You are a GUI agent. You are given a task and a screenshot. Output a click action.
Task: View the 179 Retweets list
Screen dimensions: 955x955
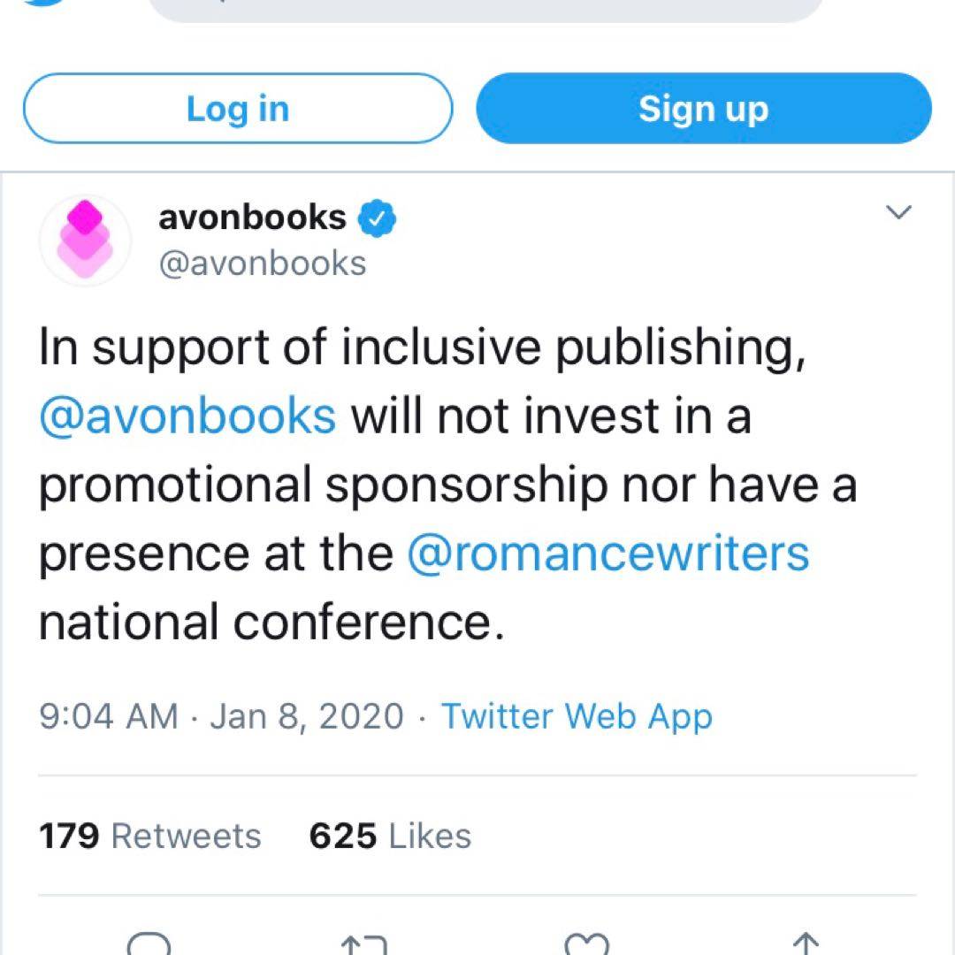click(x=150, y=836)
